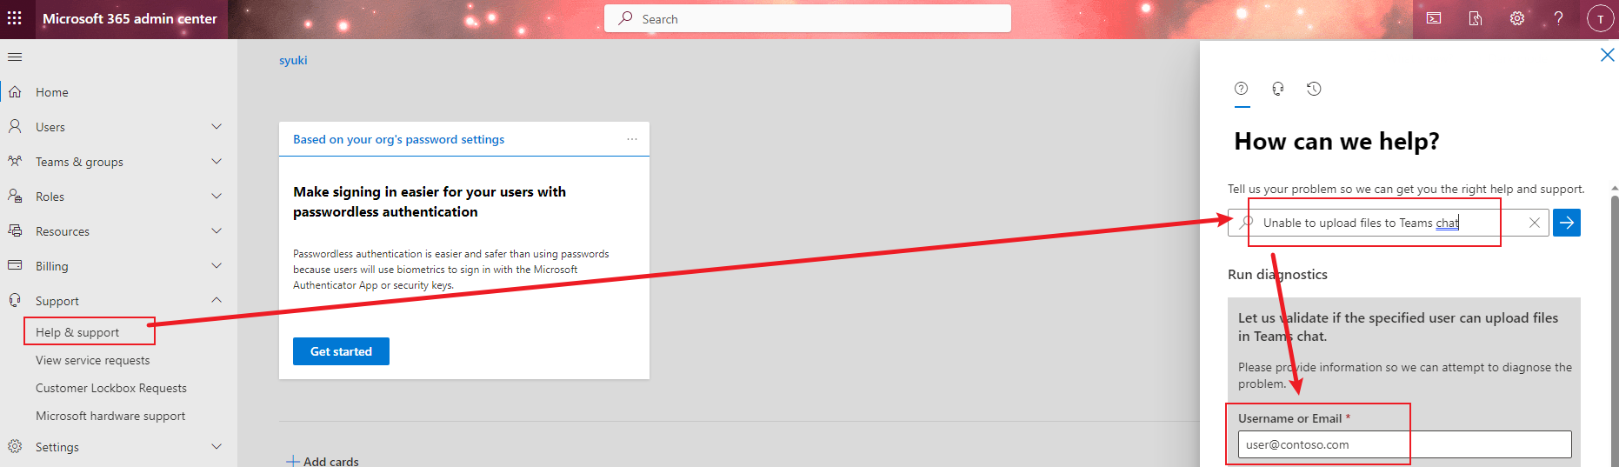Open the app launcher waffle icon
Screen dimensions: 1619x467
click(15, 18)
